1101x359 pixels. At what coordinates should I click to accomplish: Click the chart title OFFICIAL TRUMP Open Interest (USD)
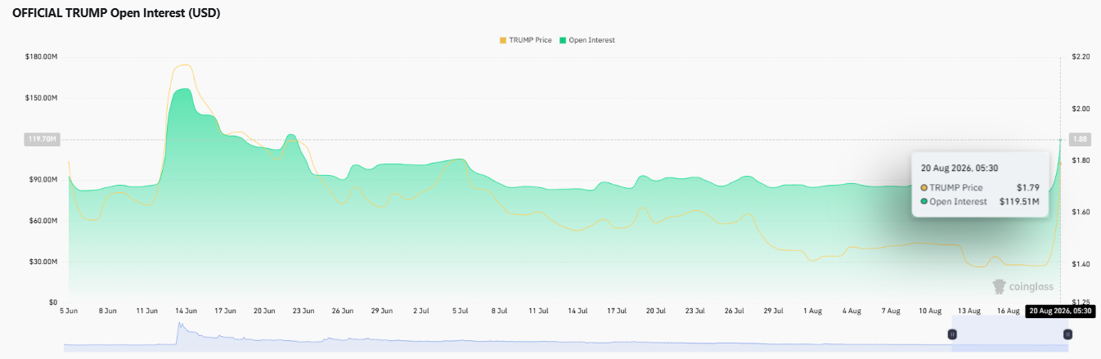[116, 14]
